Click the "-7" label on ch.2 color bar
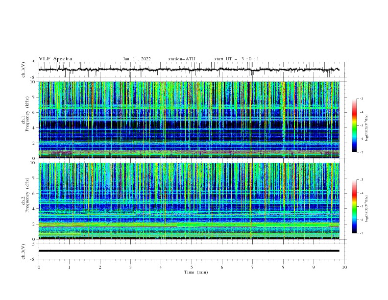The image size is (388, 300). (361, 233)
